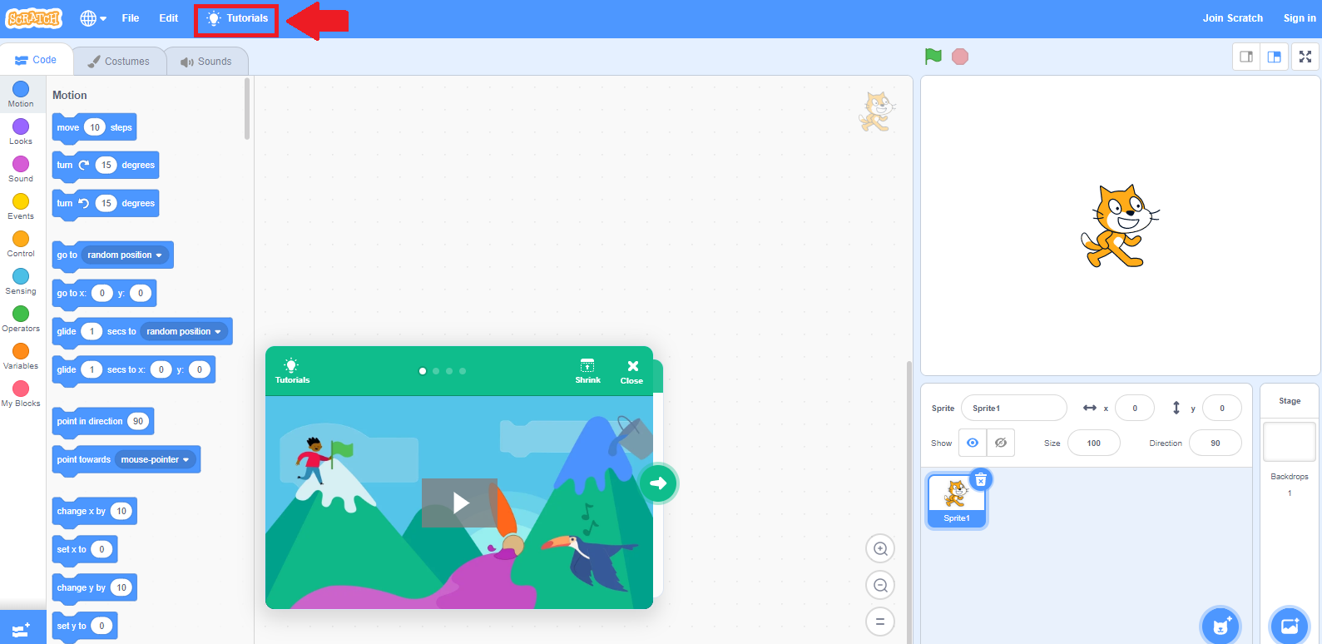Select the Sound block category
The image size is (1322, 644).
coord(21,169)
